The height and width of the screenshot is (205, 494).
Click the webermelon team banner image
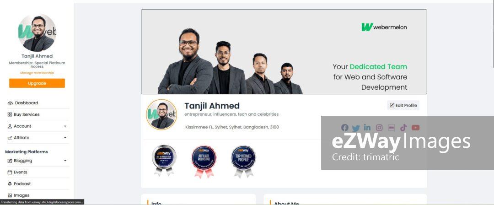284,52
